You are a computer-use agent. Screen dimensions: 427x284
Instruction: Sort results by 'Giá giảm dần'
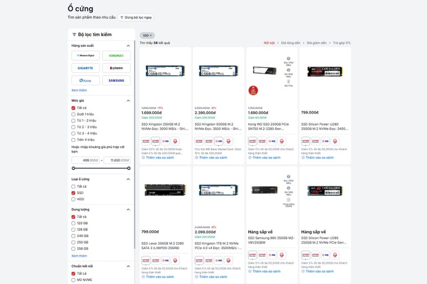tap(317, 43)
